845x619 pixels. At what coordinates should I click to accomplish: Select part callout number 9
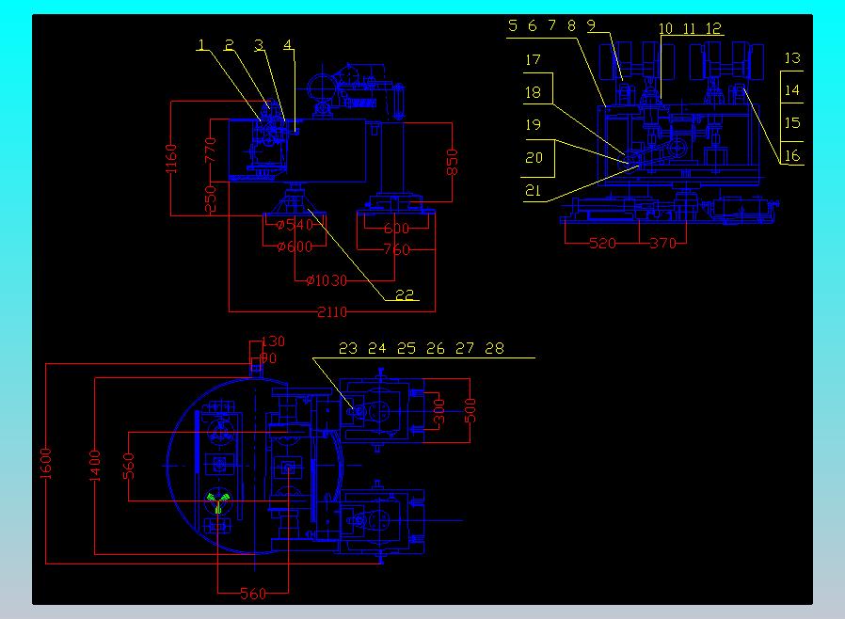(591, 25)
